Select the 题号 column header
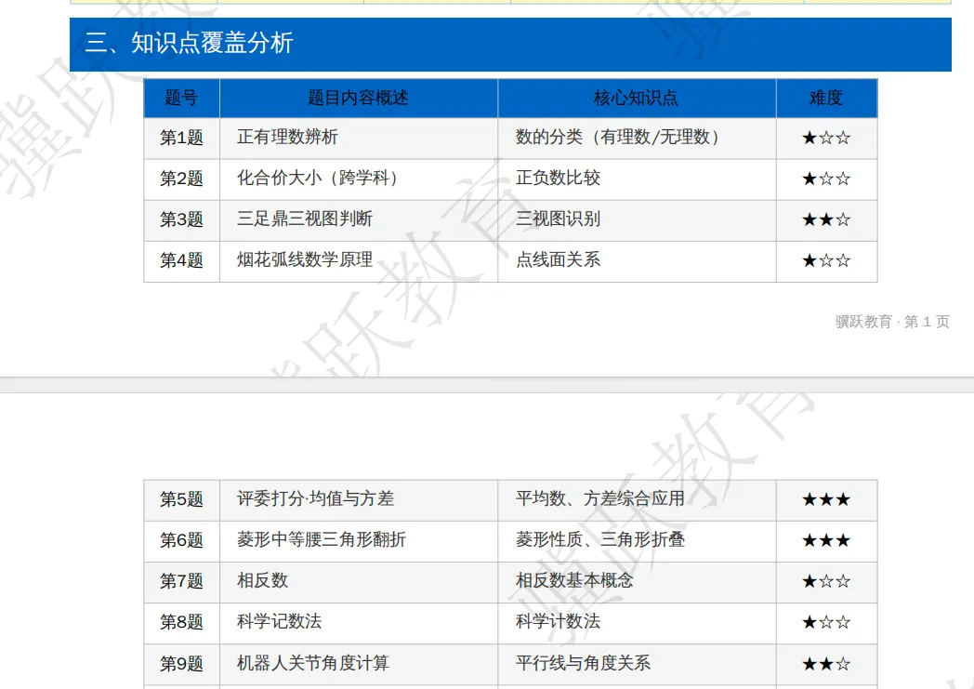 point(181,98)
